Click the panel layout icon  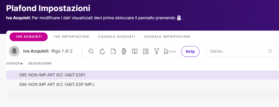pyautogui.click(x=146, y=52)
